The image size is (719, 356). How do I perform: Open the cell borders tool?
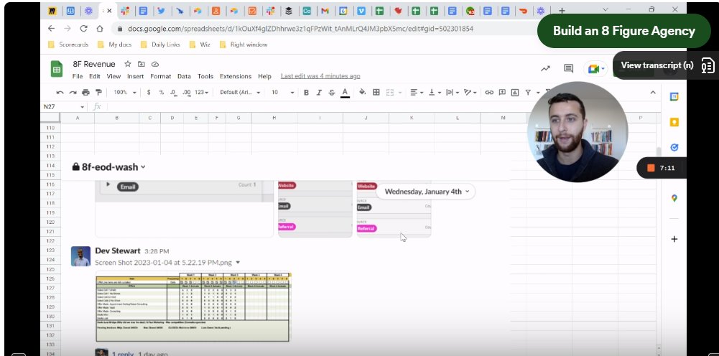pos(376,93)
